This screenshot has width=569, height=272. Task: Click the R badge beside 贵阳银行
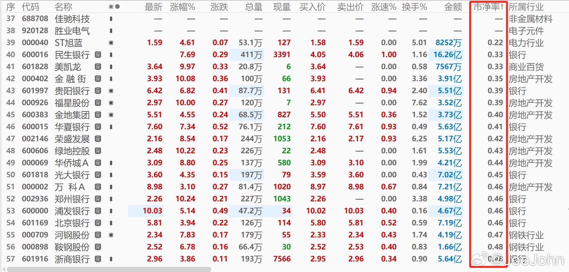coord(98,91)
